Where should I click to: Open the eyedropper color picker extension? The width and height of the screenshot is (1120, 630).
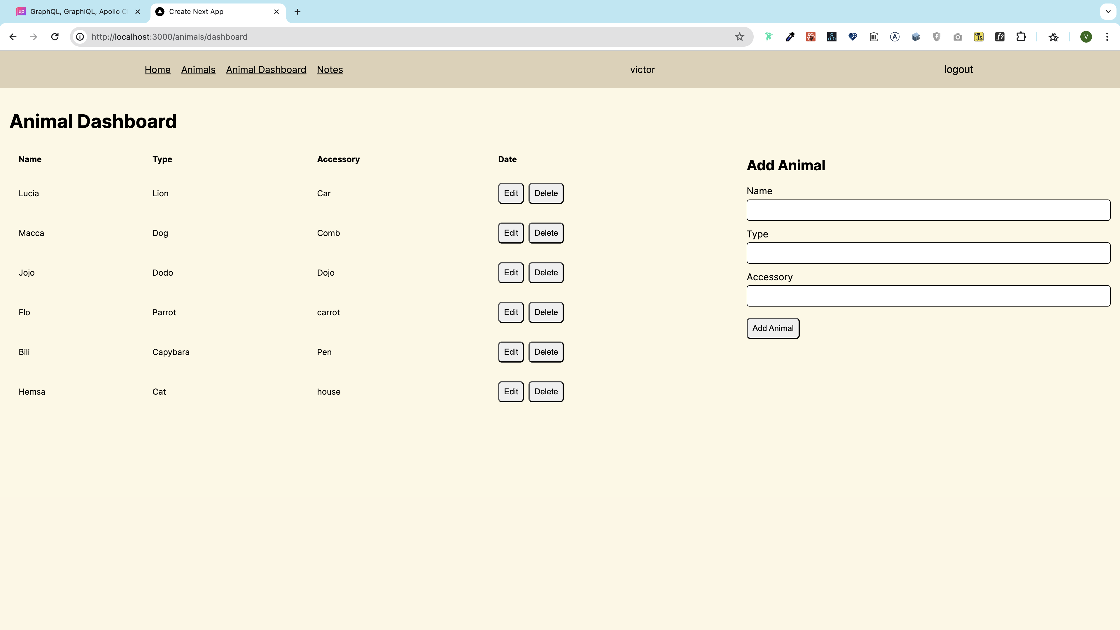pyautogui.click(x=790, y=37)
